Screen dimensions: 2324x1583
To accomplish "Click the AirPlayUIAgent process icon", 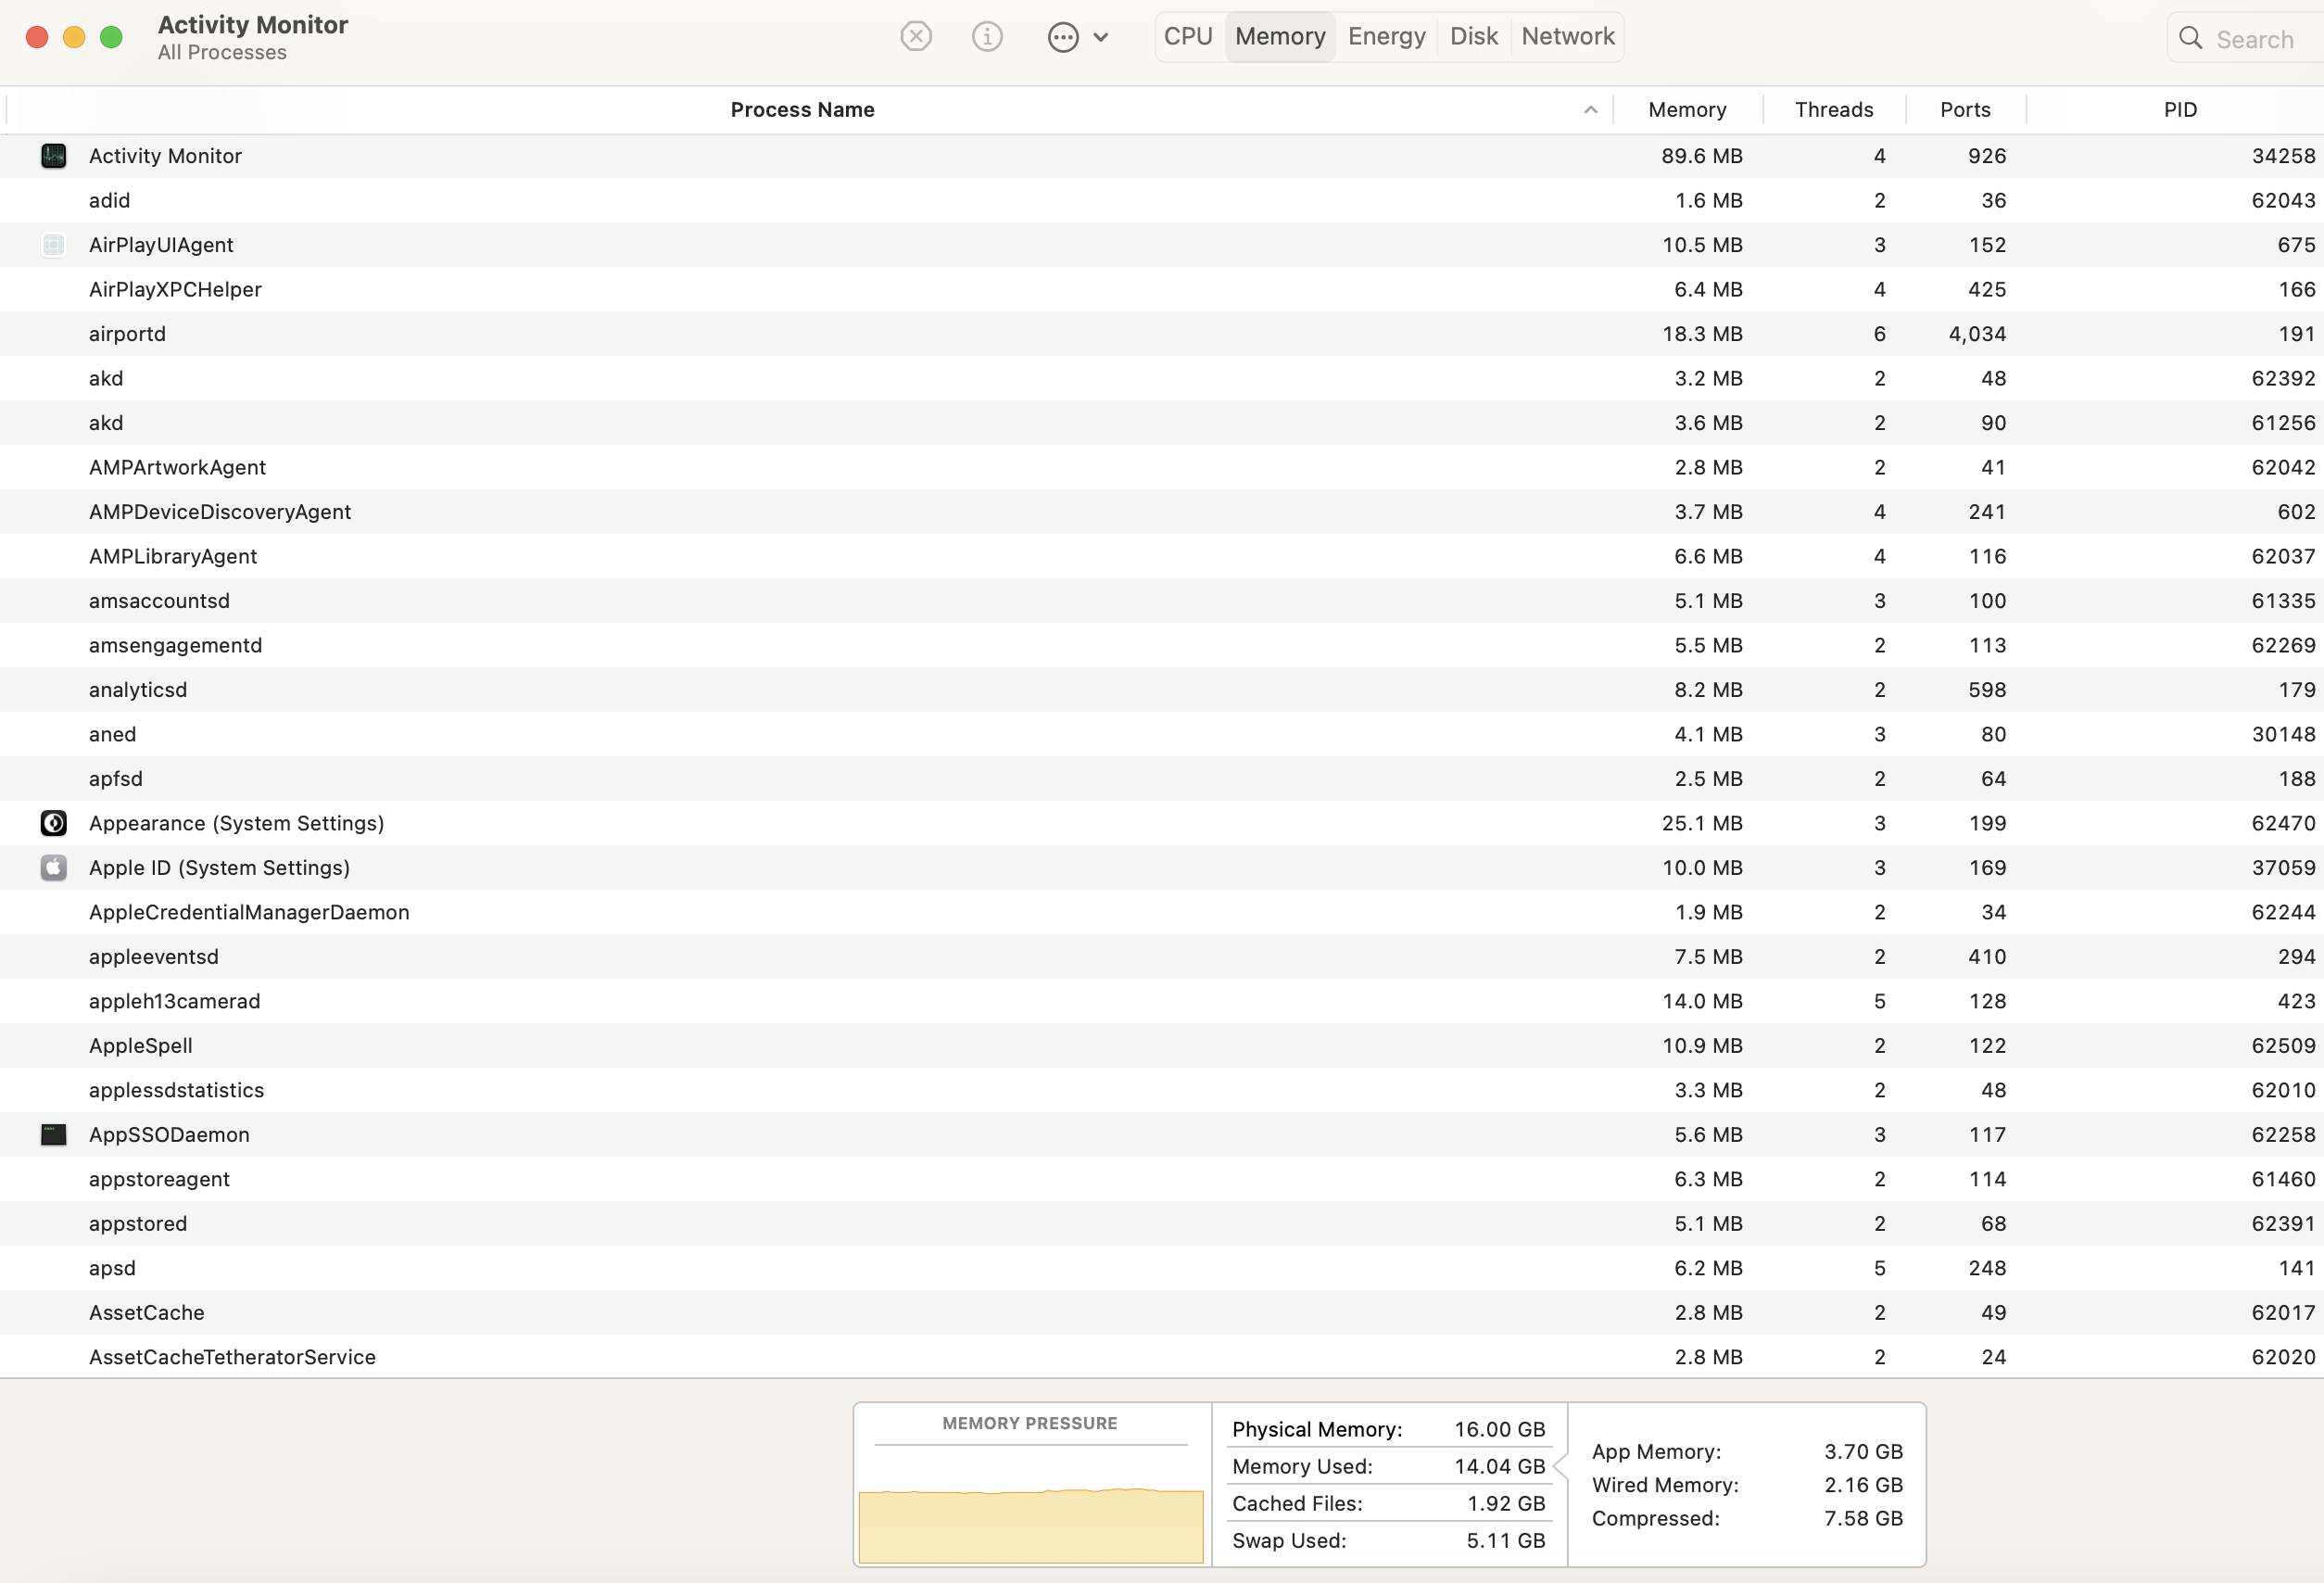I will click(x=54, y=245).
